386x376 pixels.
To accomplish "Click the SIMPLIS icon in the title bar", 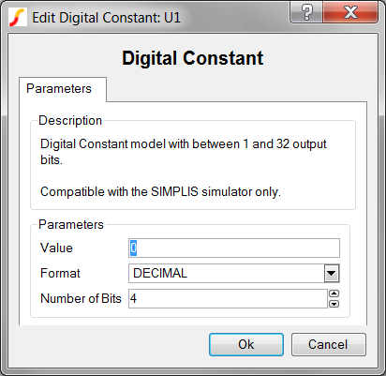I will pos(17,18).
